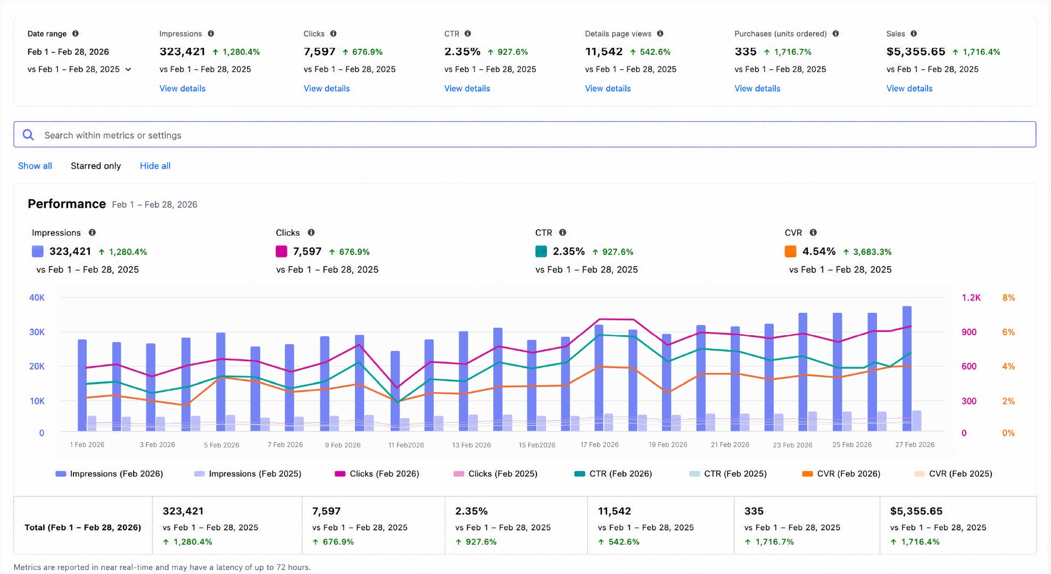Click the 9 Feb 2026 axis label
This screenshot has width=1051, height=574.
[x=343, y=445]
